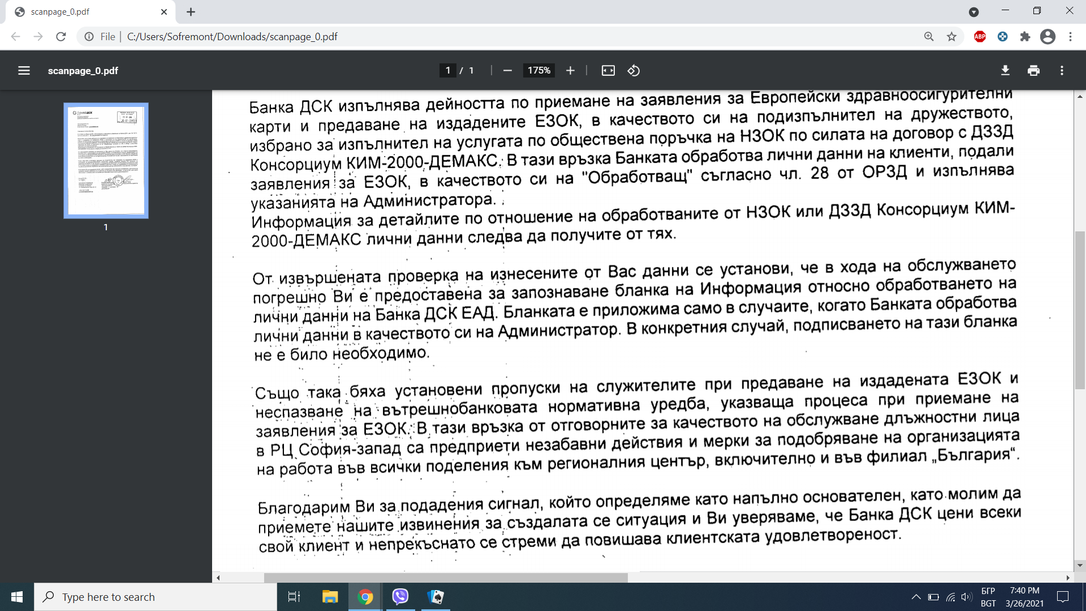
Task: Expand hidden system tray icons
Action: (916, 597)
